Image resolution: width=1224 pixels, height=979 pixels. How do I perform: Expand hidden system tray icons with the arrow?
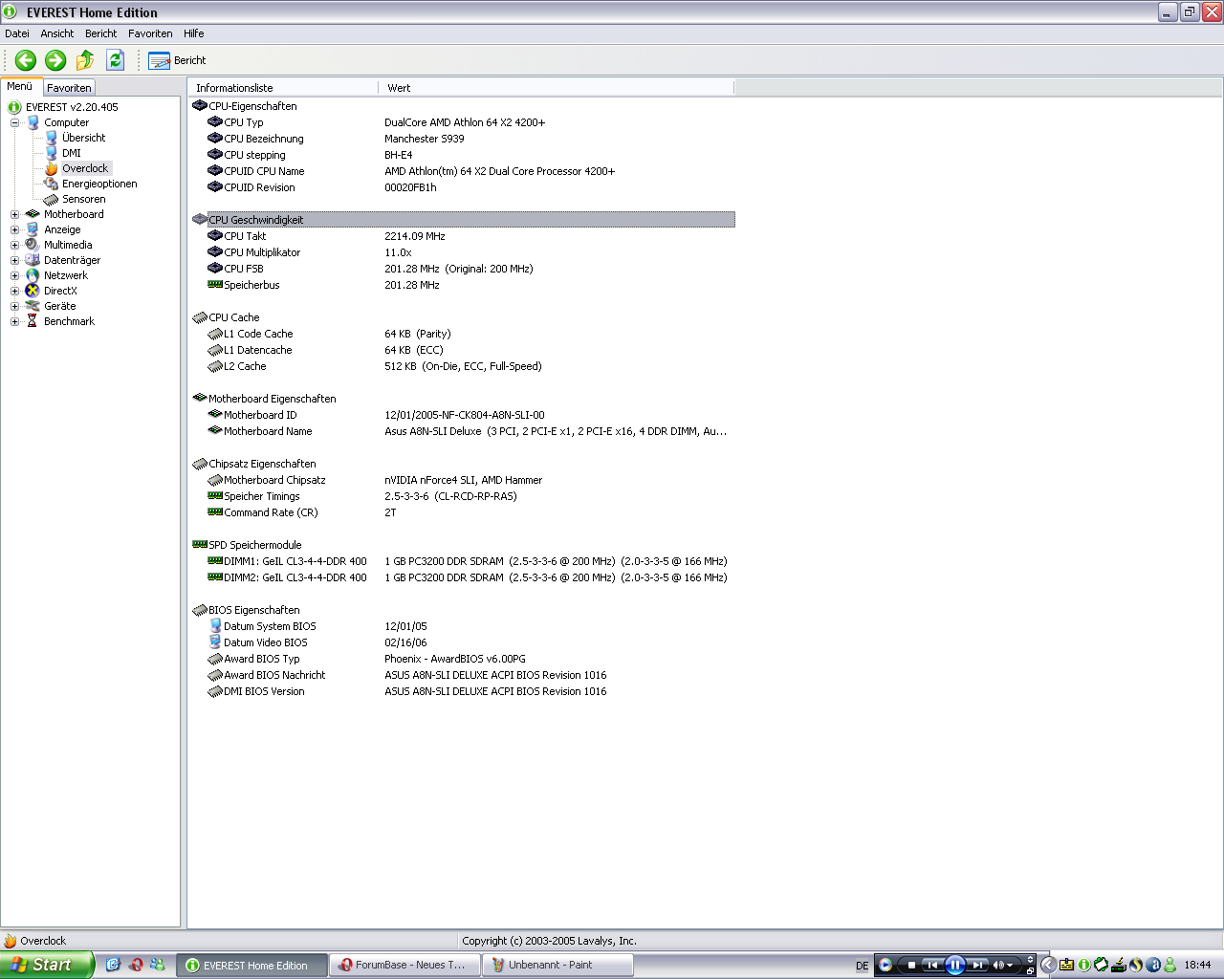pos(1048,966)
